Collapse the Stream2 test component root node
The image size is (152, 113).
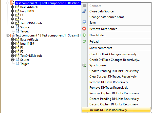click(8, 35)
